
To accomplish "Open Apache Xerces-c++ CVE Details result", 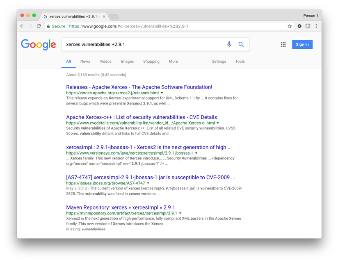I will tap(142, 117).
